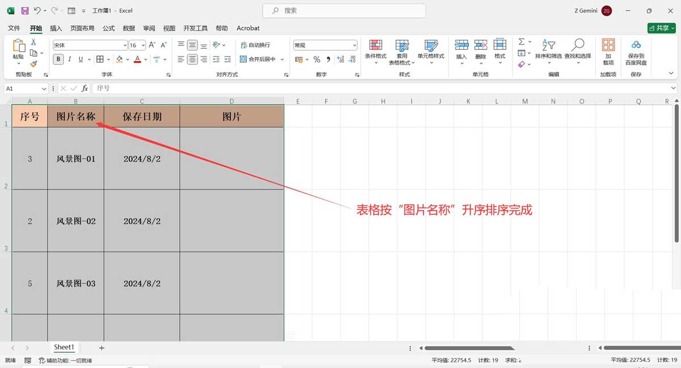Open the 文件 File tab
Image resolution: width=681 pixels, height=368 pixels.
[x=14, y=28]
